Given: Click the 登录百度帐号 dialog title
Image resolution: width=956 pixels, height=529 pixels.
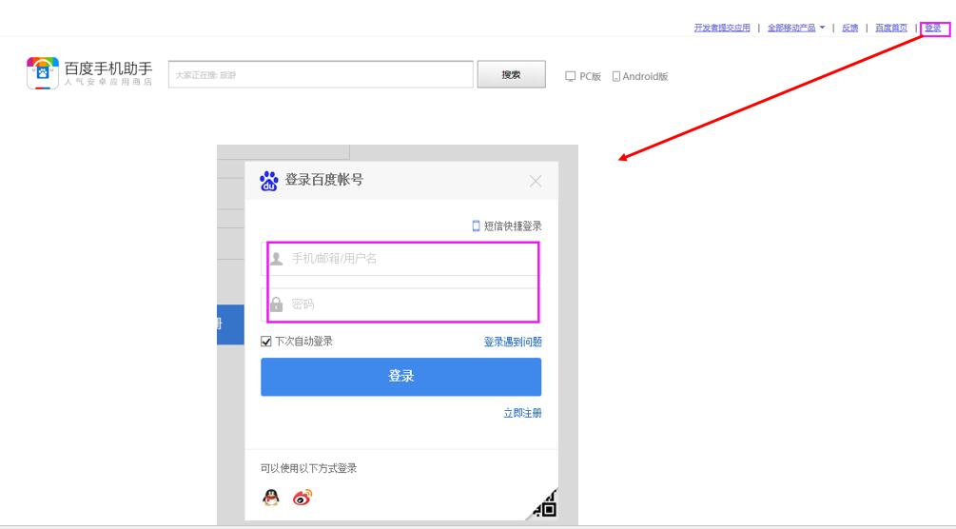Looking at the screenshot, I should (323, 180).
